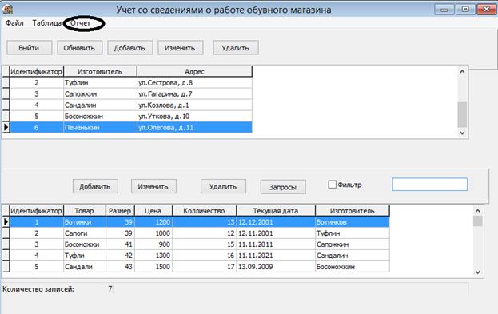The image size is (498, 314).
Task: Click scroll up arrow of goods table
Action: tap(478, 211)
